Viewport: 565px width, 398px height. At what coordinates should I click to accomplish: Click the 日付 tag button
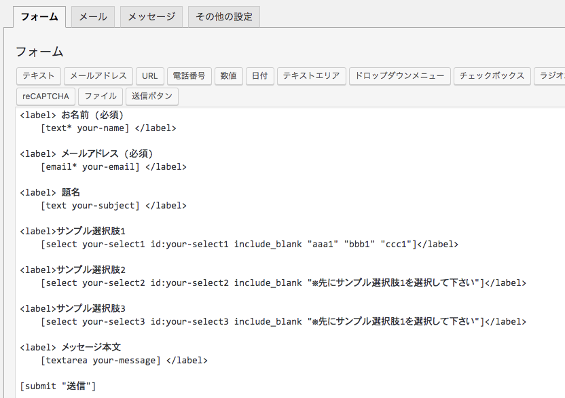point(260,75)
